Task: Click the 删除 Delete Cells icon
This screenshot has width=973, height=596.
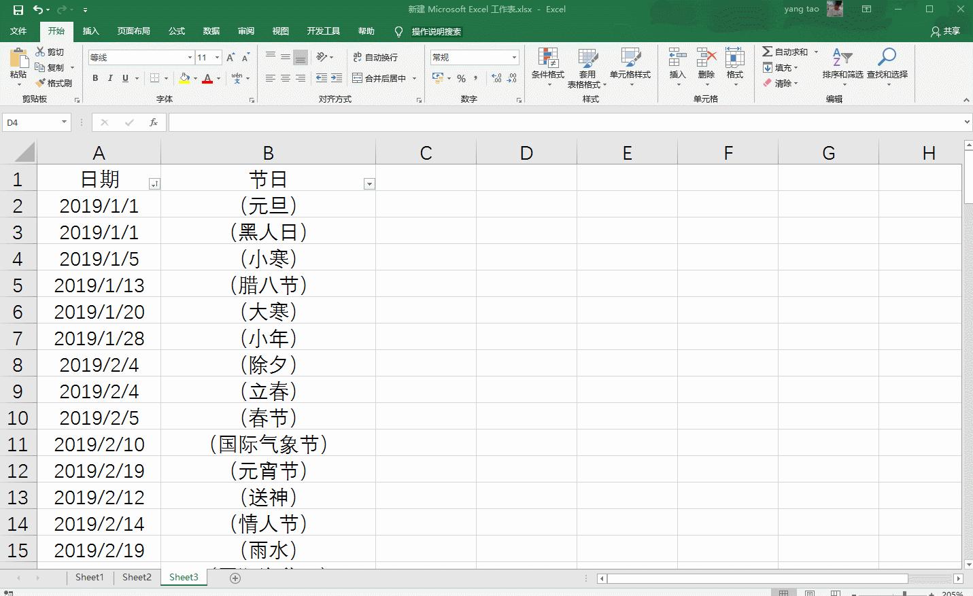Action: tap(706, 68)
